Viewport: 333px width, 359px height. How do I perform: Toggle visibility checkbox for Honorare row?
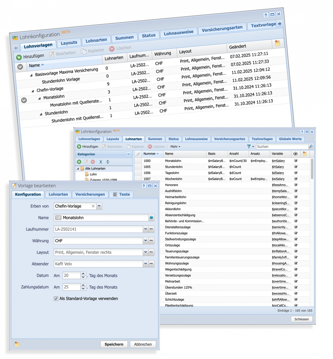(296, 185)
